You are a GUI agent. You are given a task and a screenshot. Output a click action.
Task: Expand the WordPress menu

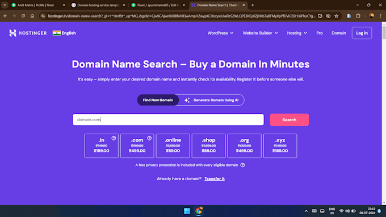tap(220, 33)
